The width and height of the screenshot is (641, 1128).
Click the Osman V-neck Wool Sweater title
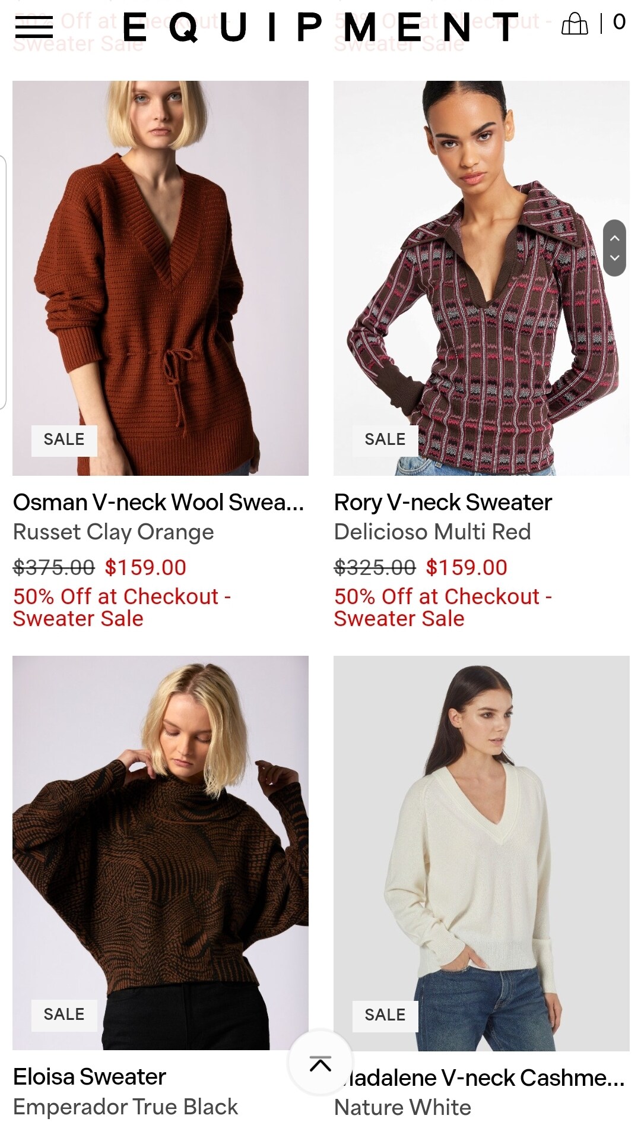(x=158, y=503)
